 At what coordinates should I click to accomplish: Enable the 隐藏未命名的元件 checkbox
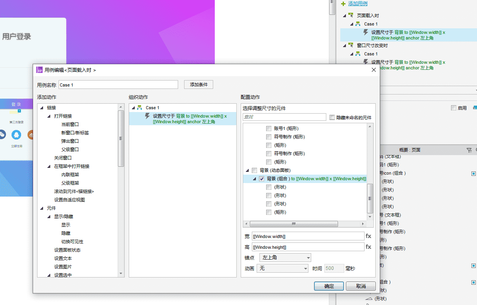pos(332,118)
